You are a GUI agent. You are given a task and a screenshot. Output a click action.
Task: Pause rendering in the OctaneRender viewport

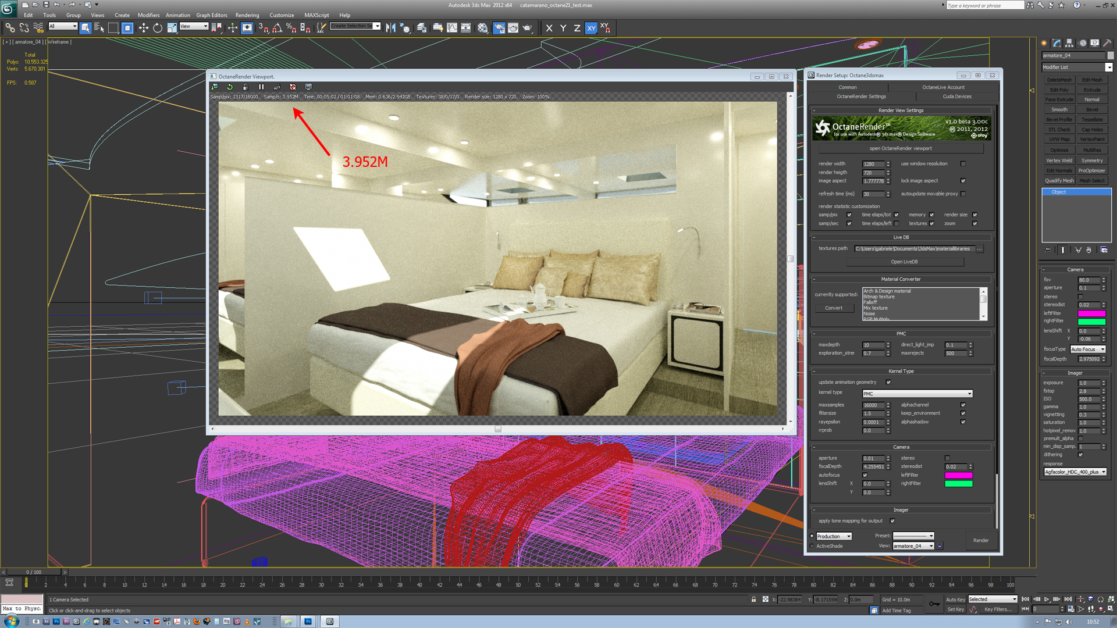[x=261, y=87]
